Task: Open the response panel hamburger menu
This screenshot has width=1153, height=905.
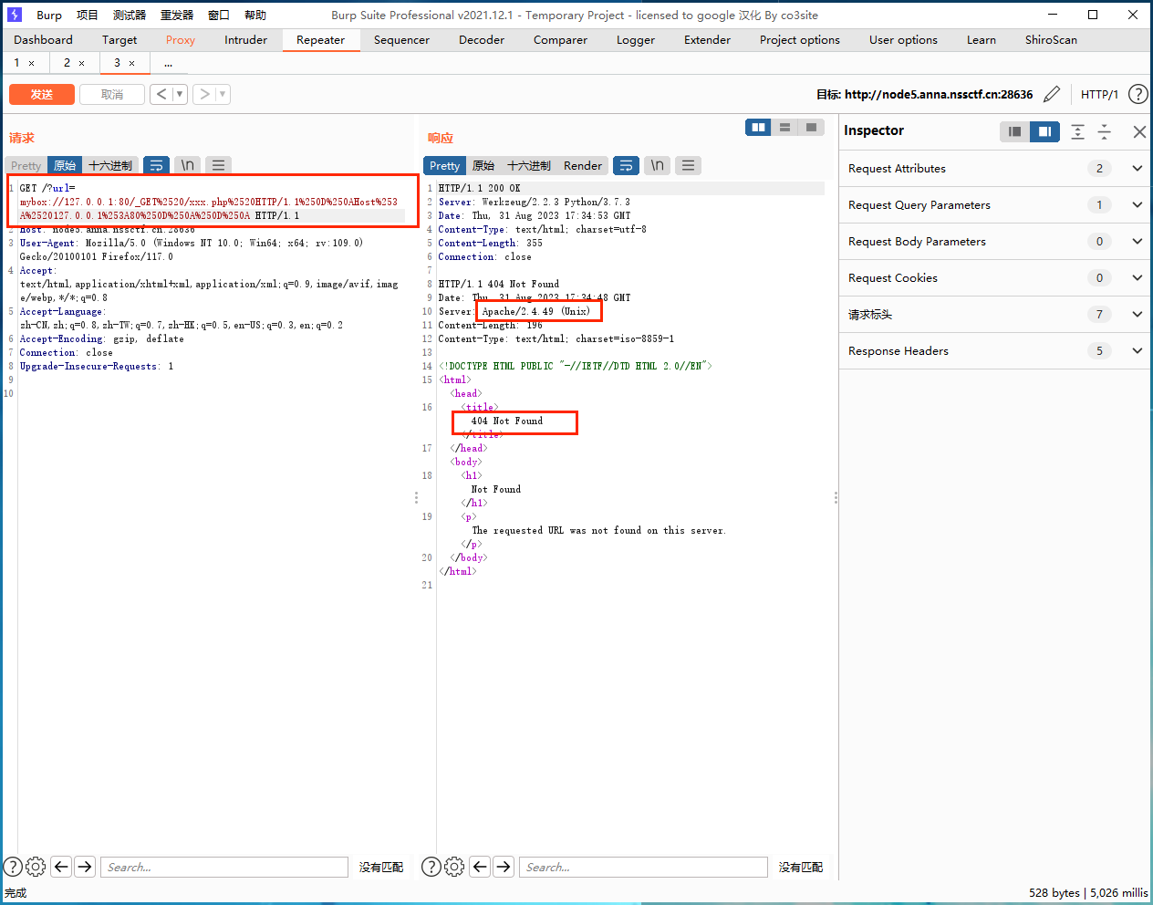Action: coord(688,165)
